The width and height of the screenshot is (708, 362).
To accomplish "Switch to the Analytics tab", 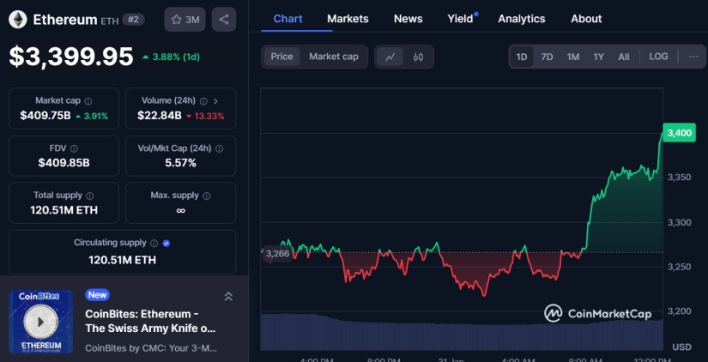I will pyautogui.click(x=521, y=19).
